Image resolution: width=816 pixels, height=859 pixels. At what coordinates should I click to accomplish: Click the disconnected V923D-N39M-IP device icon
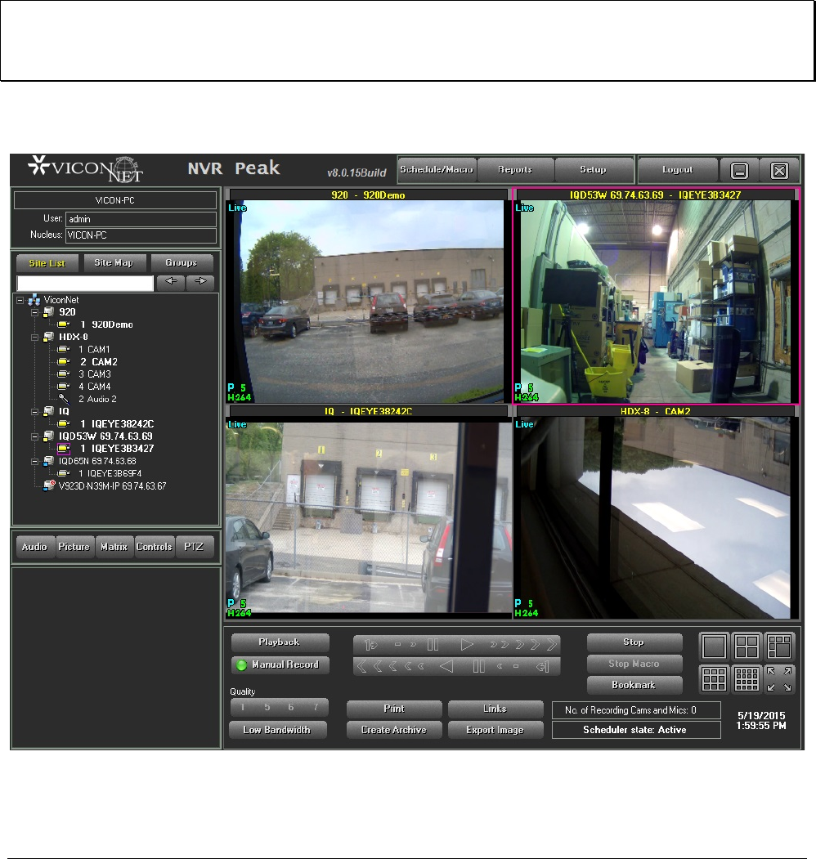click(x=49, y=485)
